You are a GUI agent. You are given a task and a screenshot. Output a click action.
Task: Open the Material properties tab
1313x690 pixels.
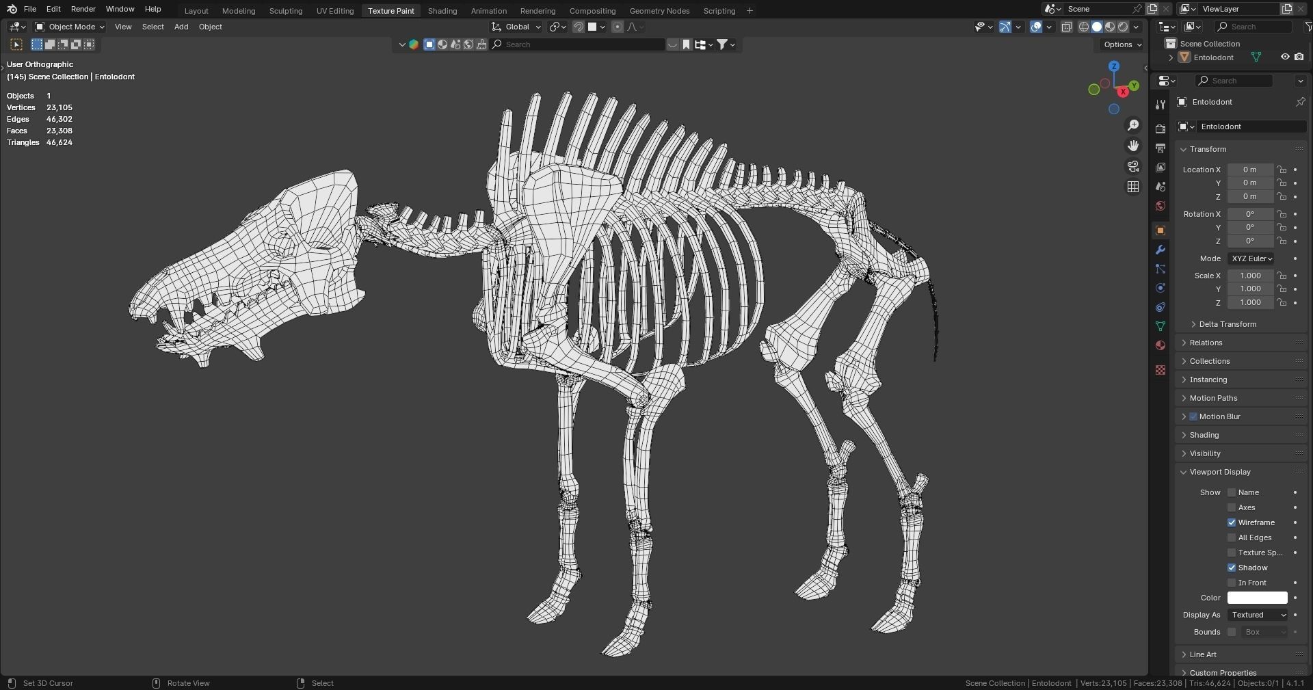[x=1160, y=345]
